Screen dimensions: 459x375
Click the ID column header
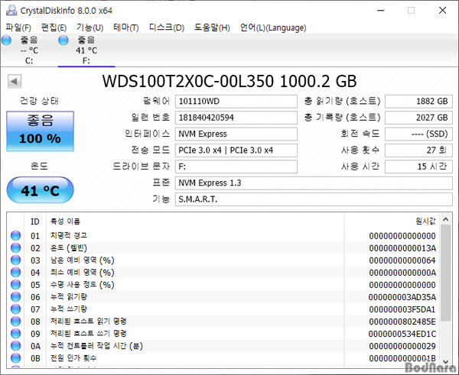35,221
